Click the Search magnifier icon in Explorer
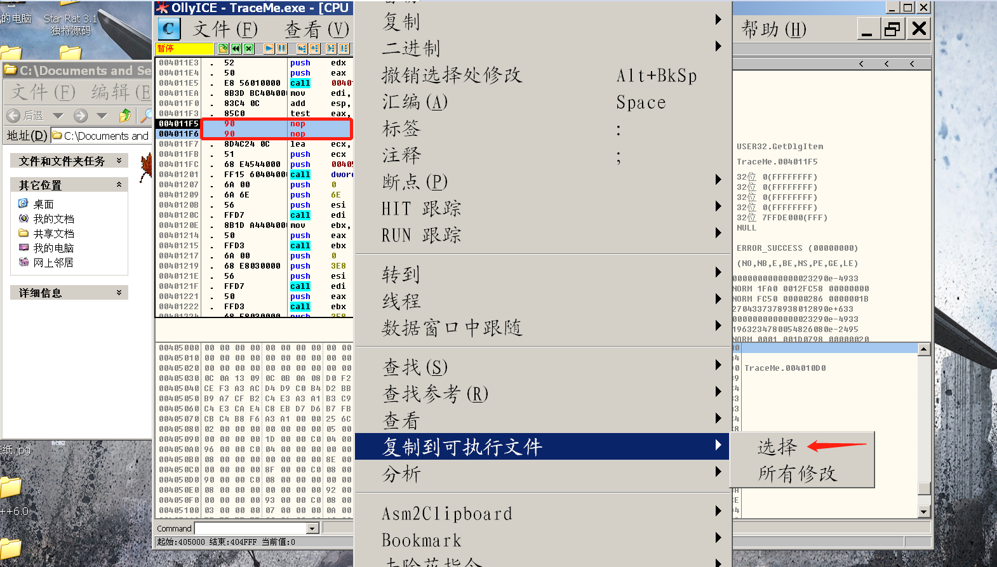 click(x=147, y=116)
